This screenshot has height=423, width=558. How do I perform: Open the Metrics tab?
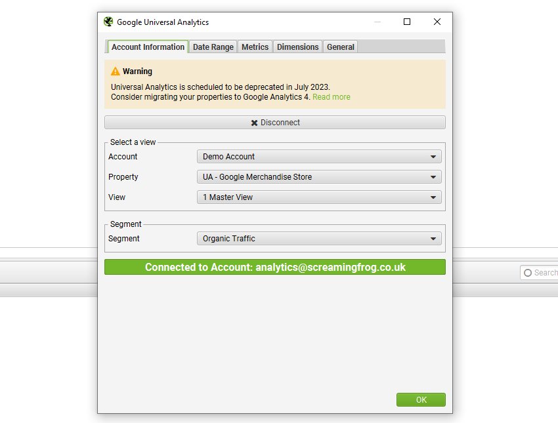(255, 47)
